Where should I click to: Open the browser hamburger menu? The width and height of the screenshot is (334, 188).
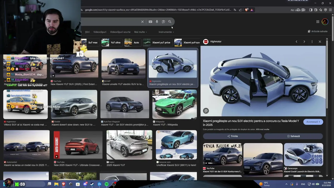(330, 10)
